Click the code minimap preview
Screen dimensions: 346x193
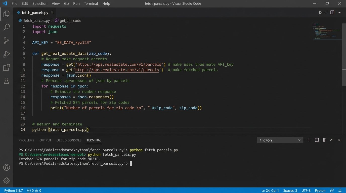tap(327, 31)
